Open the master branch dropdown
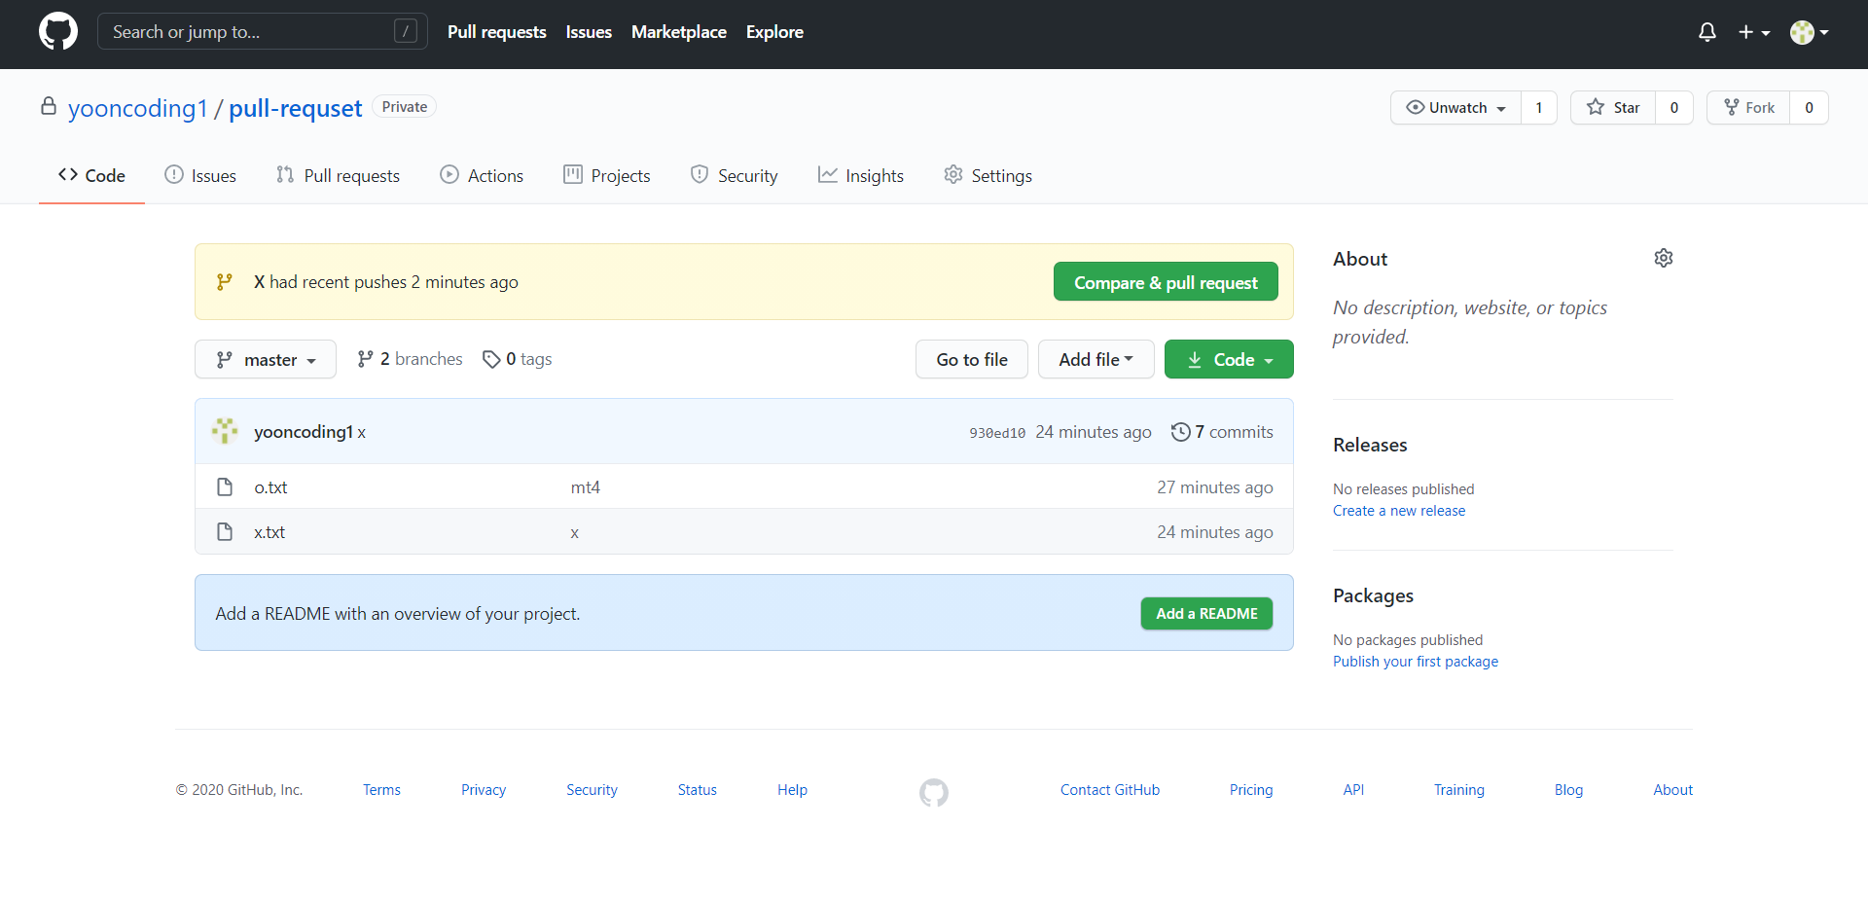Viewport: 1868px width, 900px height. (x=266, y=359)
